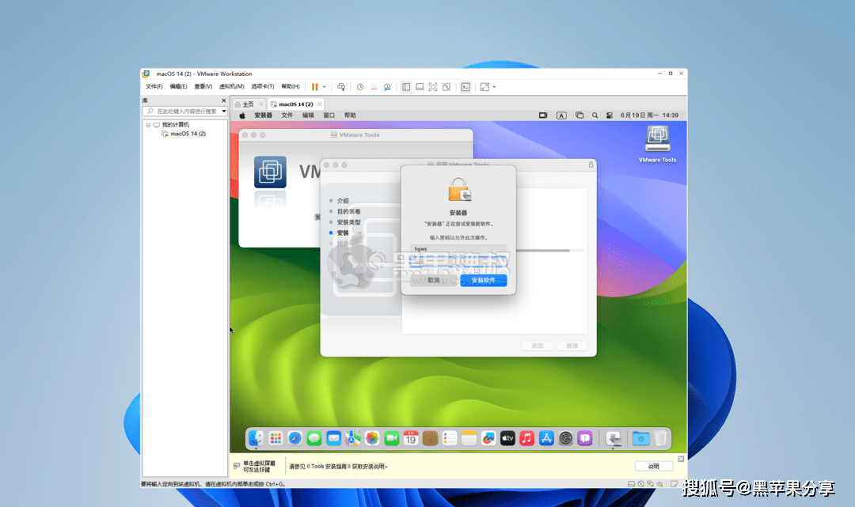Open the library search dropdown arrow
The width and height of the screenshot is (855, 507).
pyautogui.click(x=224, y=111)
